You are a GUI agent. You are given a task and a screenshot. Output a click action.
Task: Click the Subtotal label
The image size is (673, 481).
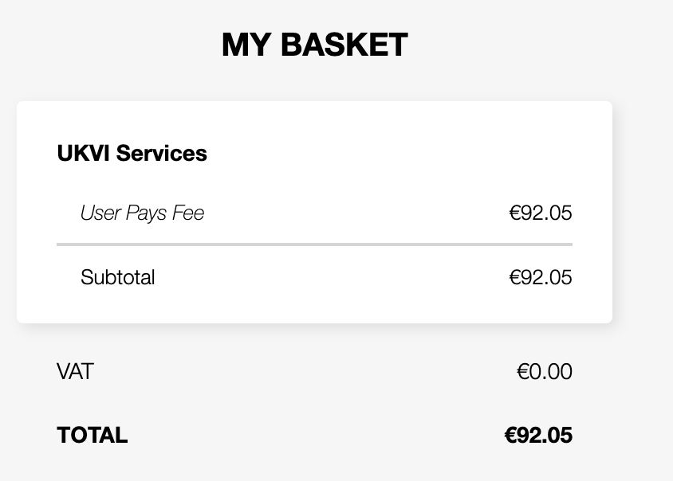[x=117, y=278]
